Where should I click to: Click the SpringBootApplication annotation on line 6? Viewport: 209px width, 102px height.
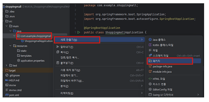pos(102,28)
